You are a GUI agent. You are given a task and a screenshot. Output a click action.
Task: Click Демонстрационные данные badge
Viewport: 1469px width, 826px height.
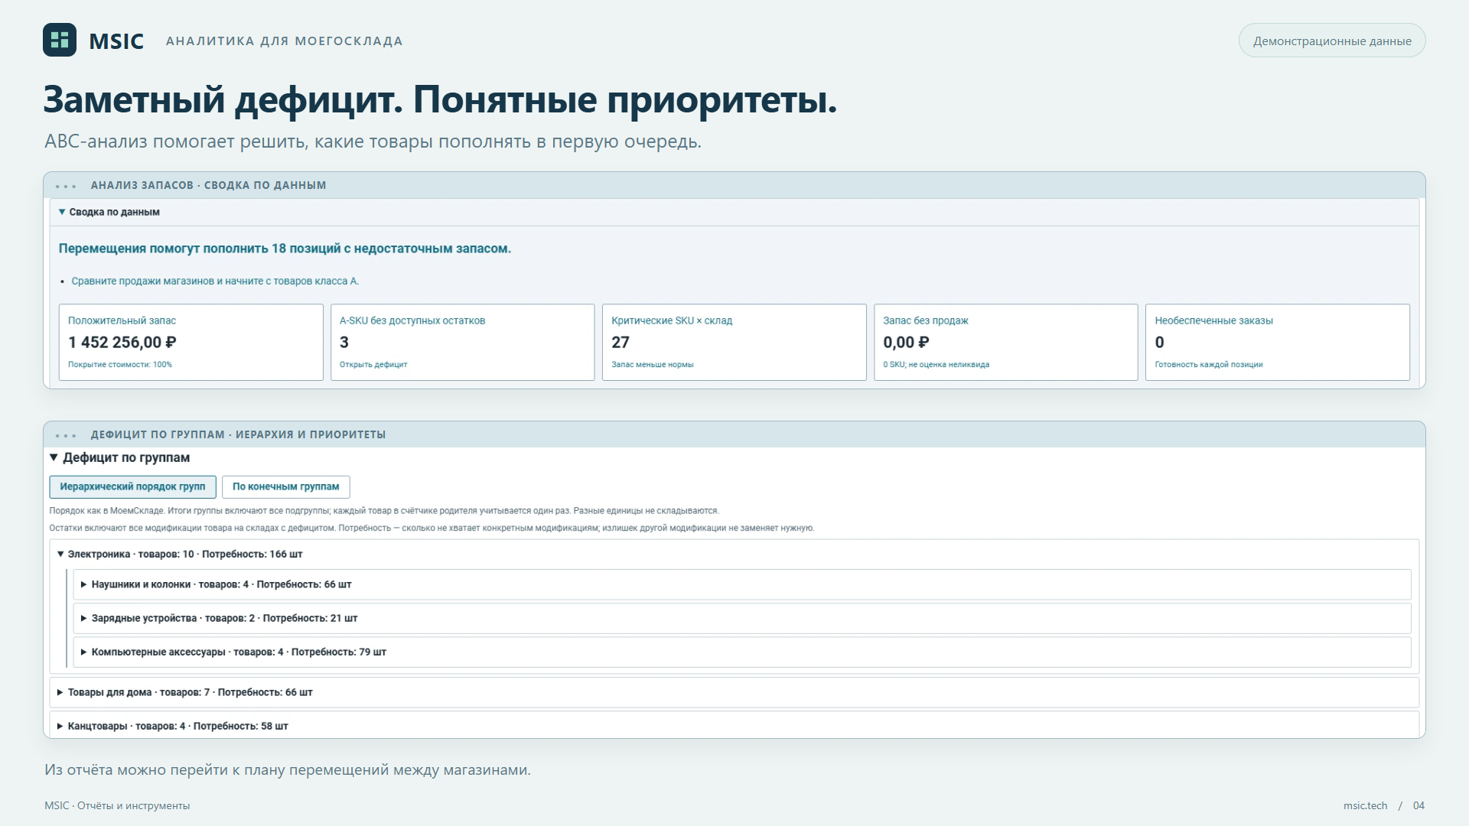(x=1331, y=41)
